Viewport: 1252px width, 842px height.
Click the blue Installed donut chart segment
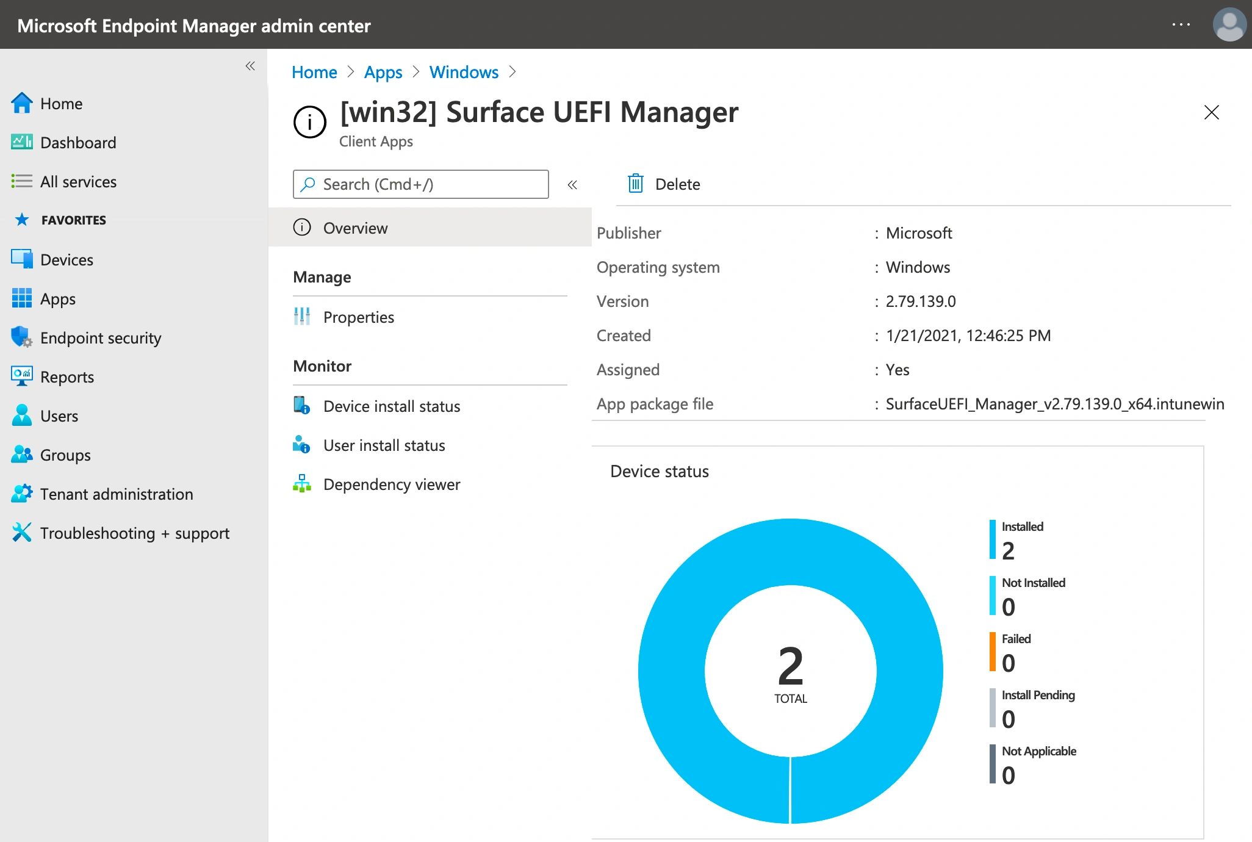671,671
